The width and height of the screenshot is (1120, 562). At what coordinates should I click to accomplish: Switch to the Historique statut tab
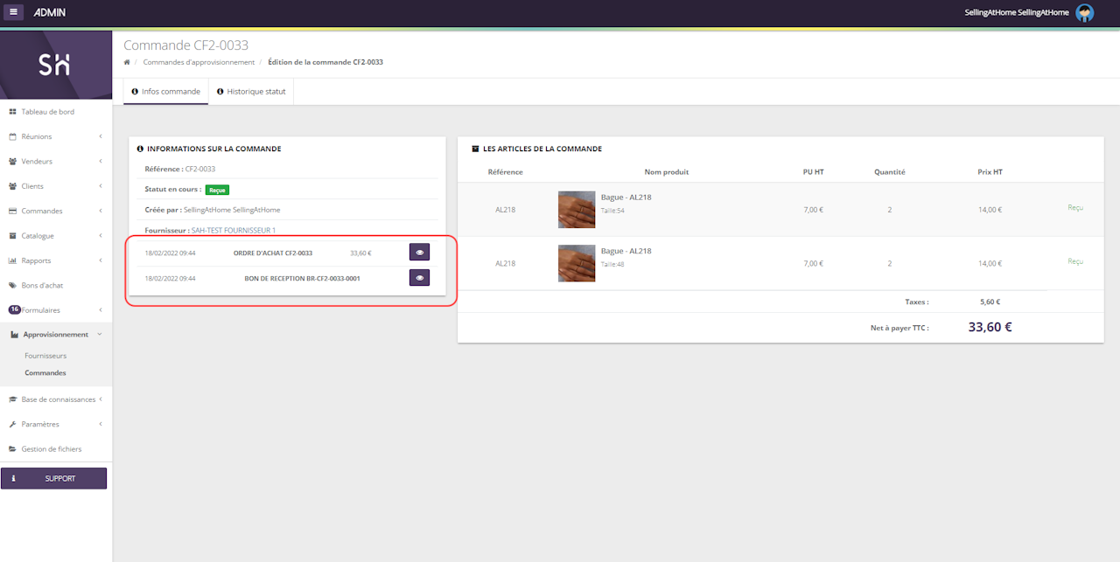[x=250, y=92]
